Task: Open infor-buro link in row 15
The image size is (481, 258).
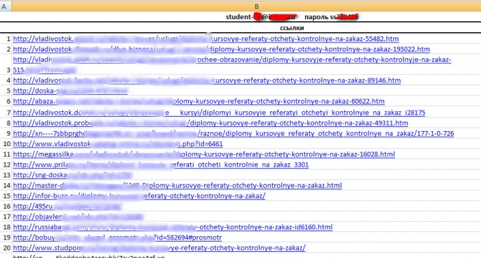Action: 139,196
